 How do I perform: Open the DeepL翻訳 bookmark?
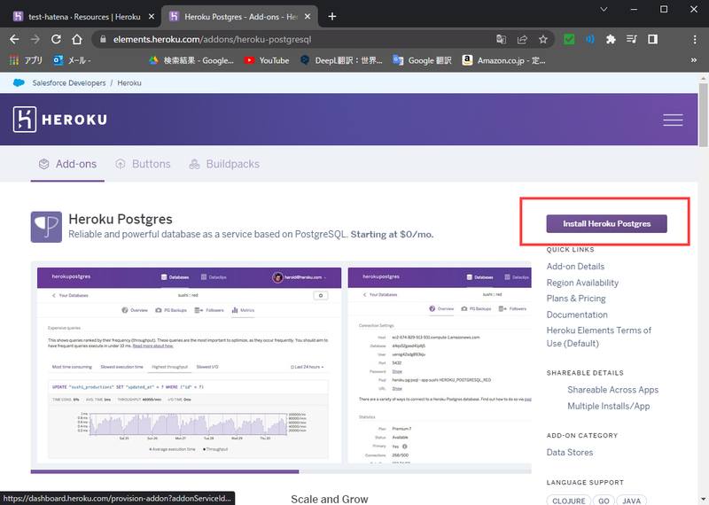[341, 60]
